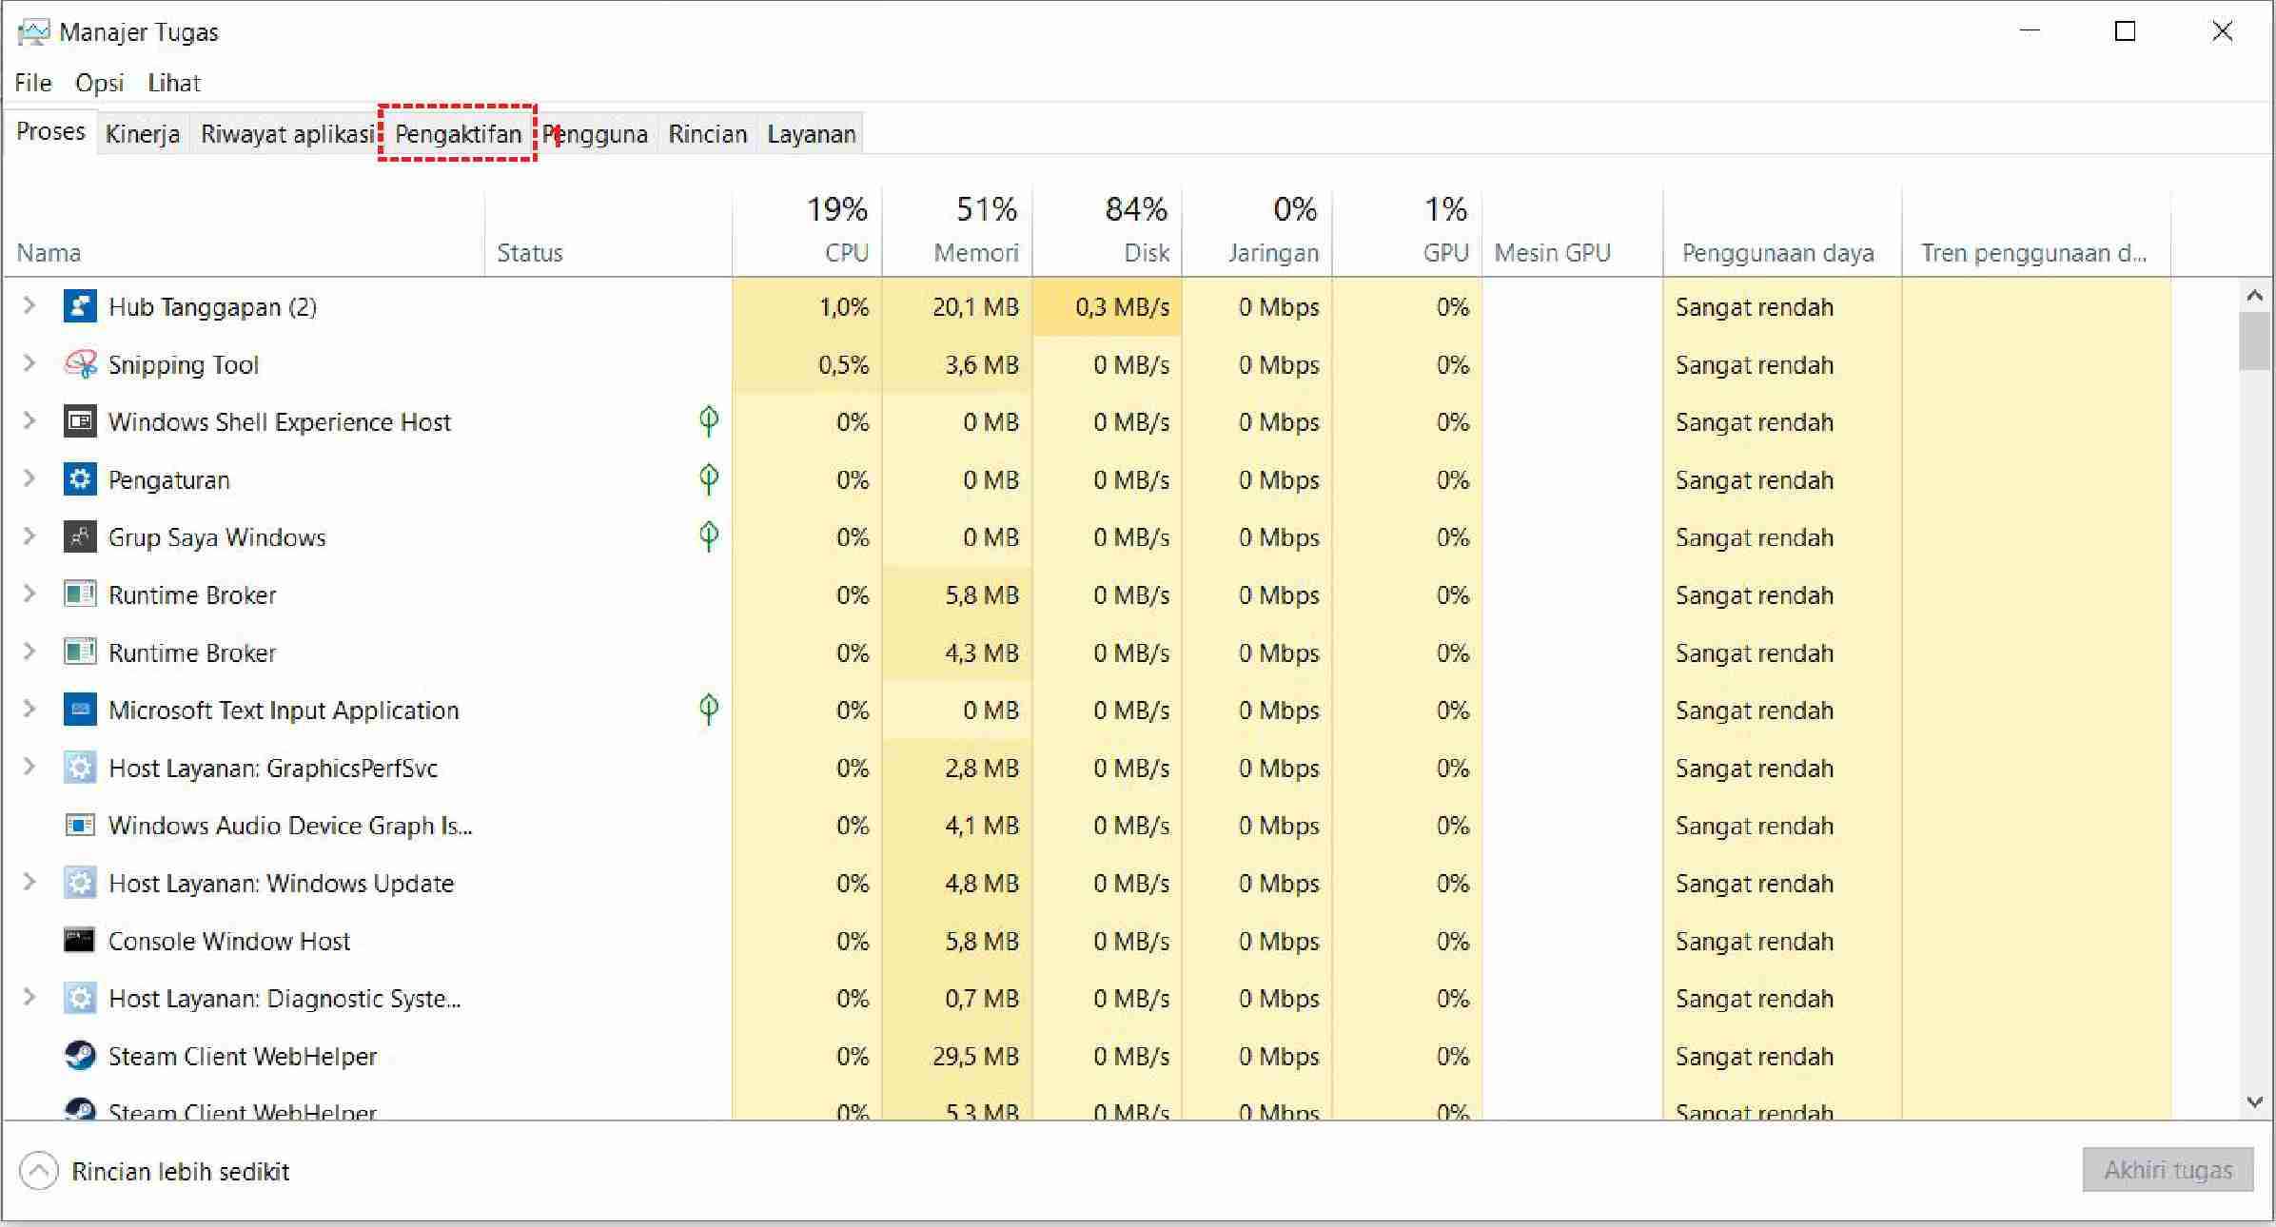The width and height of the screenshot is (2276, 1227).
Task: Click the Akhiri tugas button
Action: pos(2168,1170)
